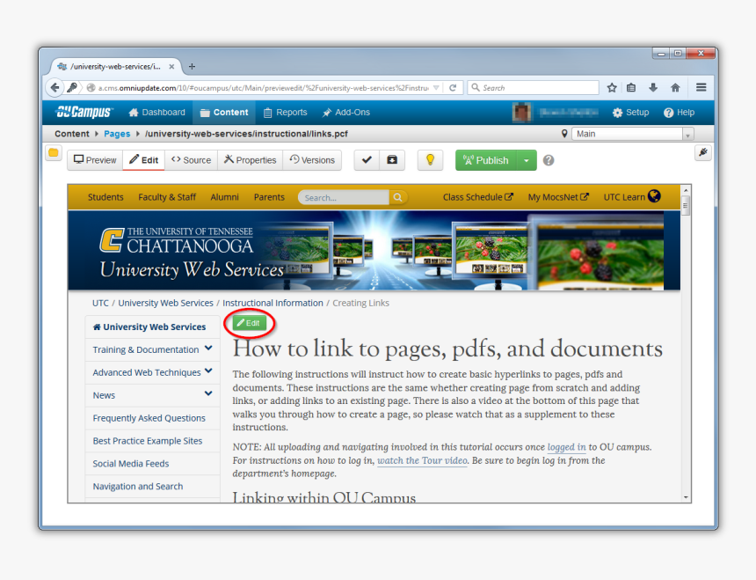Reload the page with refresh icon

(x=453, y=88)
